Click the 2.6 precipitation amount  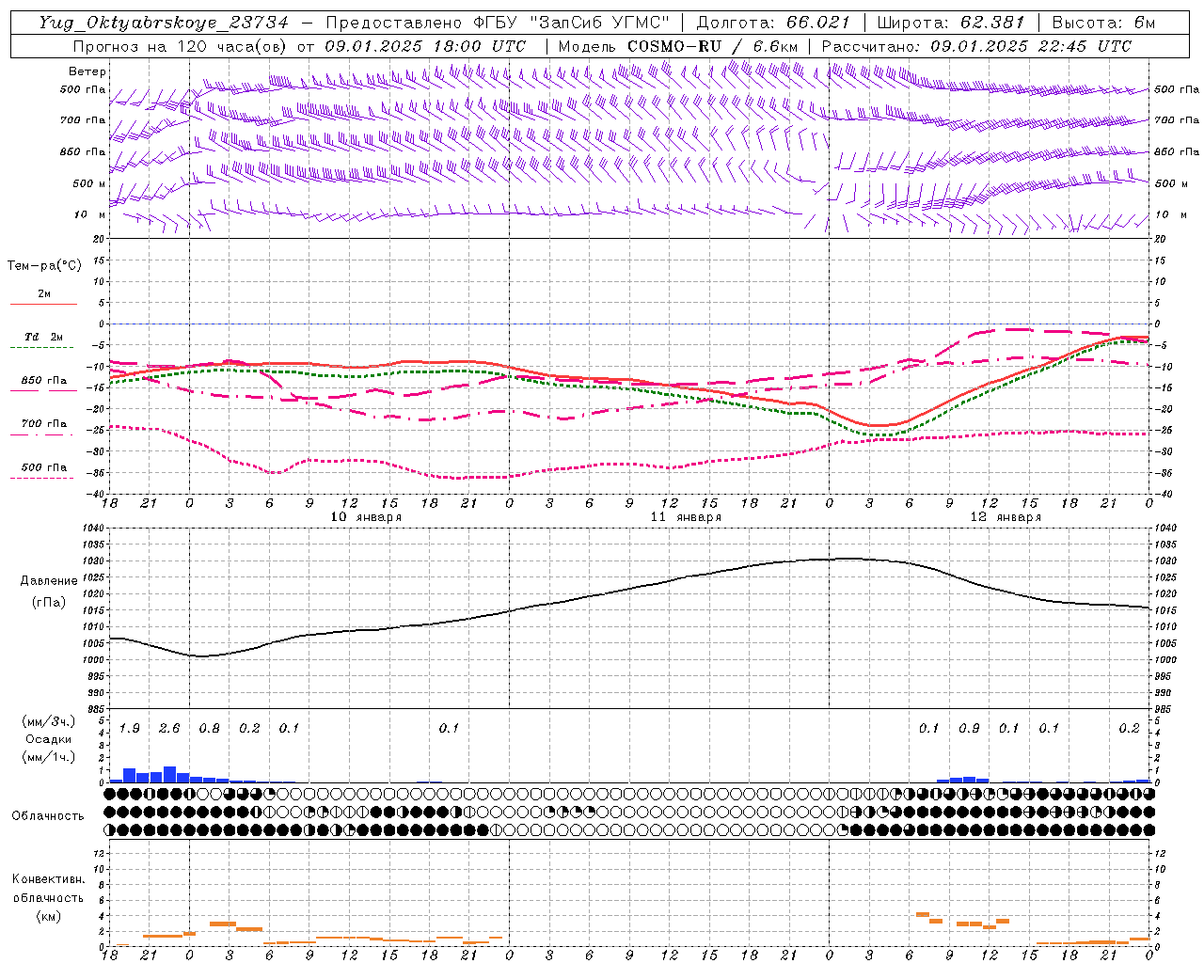169,729
